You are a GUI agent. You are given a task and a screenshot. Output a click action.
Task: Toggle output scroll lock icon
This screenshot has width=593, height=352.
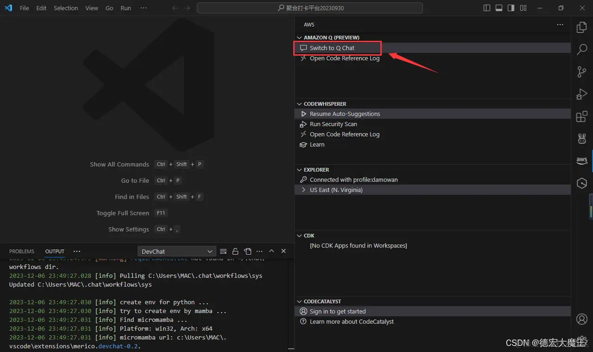[x=235, y=251]
